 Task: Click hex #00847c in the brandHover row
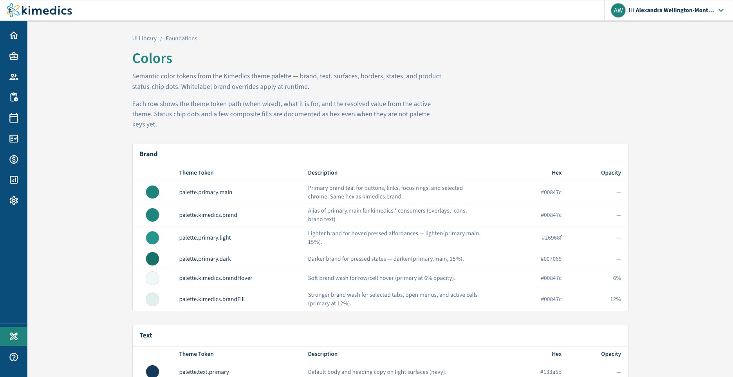(x=551, y=278)
